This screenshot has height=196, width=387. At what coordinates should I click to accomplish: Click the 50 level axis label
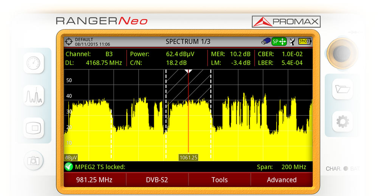(69, 80)
